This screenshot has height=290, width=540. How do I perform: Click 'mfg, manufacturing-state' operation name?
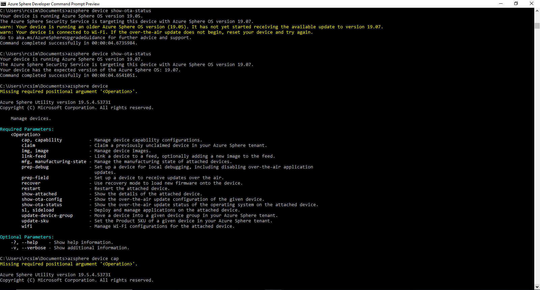(x=54, y=162)
